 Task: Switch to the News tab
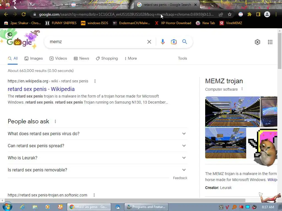82,58
